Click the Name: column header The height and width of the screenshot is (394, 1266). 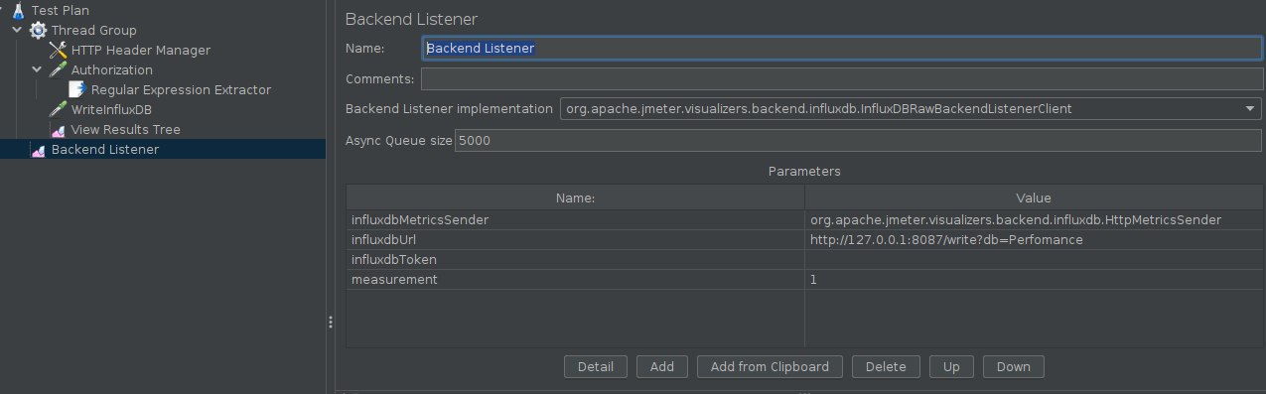(575, 198)
